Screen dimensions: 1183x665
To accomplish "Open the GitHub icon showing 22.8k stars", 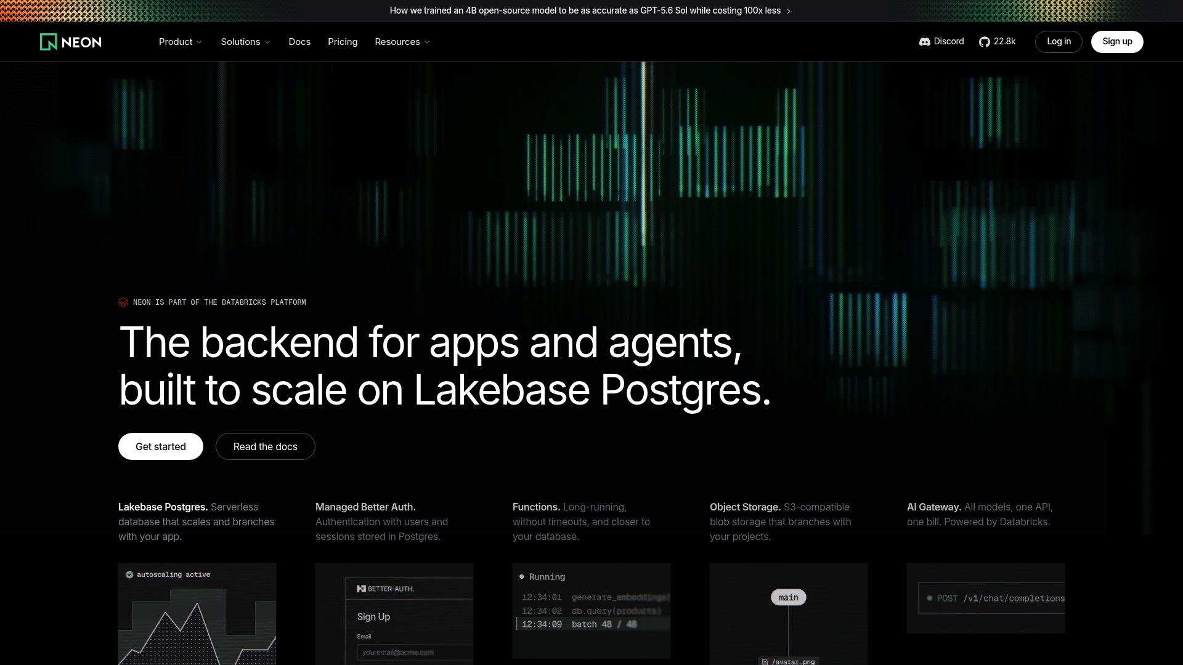I will pos(985,42).
